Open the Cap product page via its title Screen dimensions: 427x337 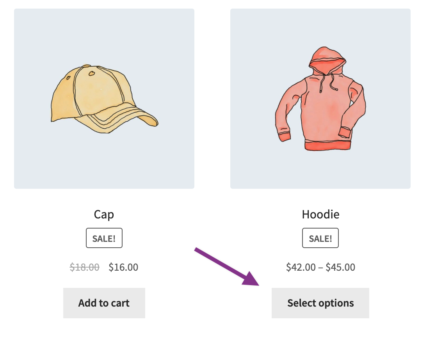(x=104, y=214)
